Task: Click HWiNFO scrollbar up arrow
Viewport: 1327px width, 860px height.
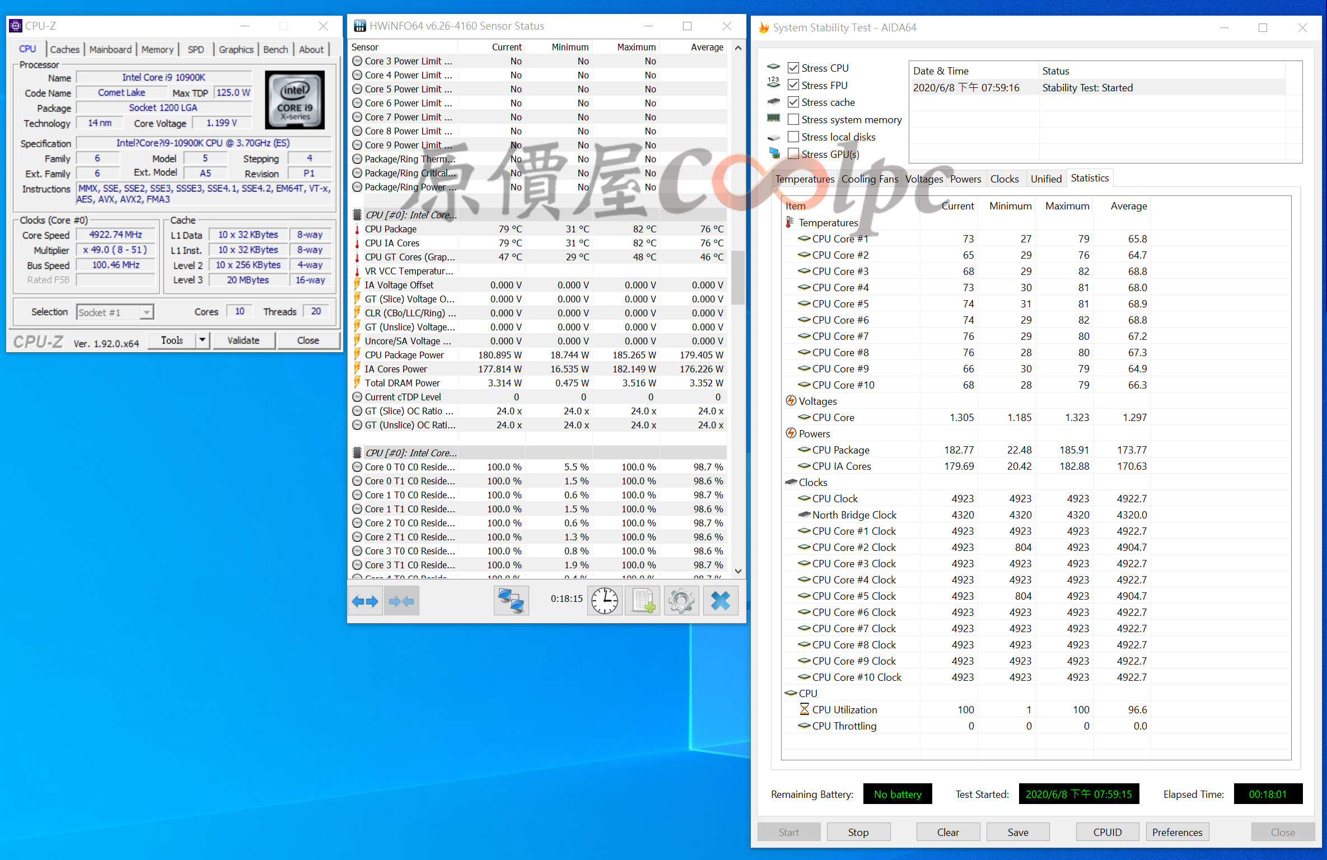Action: pyautogui.click(x=738, y=48)
